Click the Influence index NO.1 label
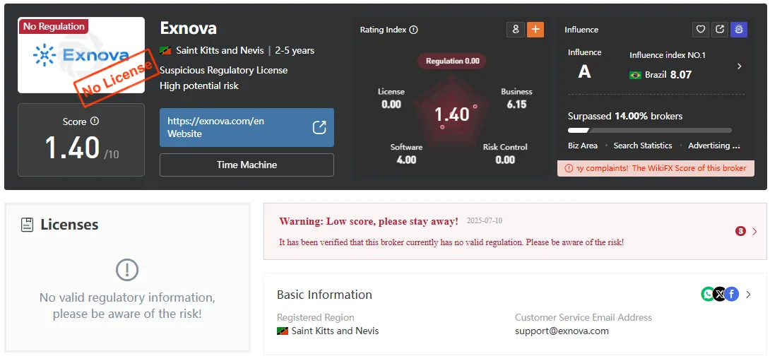Viewport: 770px width, 361px height. pyautogui.click(x=668, y=55)
